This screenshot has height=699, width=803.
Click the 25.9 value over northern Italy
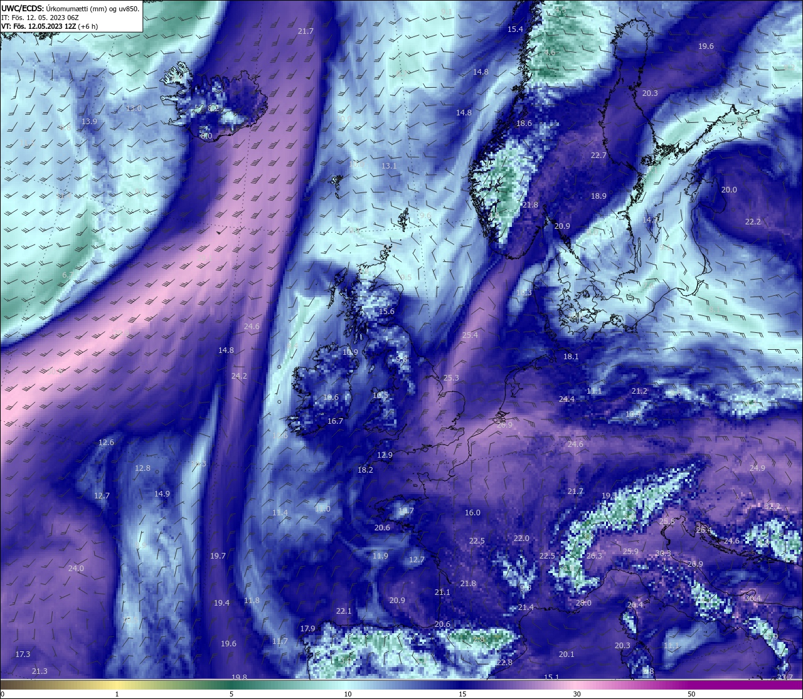(630, 552)
